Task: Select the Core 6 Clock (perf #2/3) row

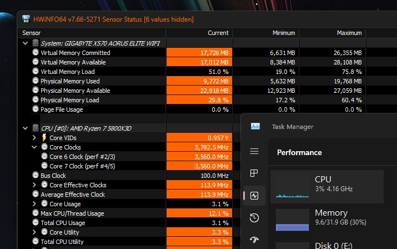Action: tap(82, 157)
